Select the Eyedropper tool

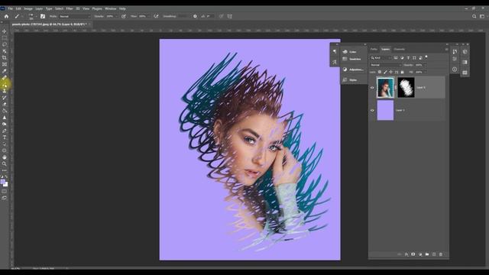[5, 71]
